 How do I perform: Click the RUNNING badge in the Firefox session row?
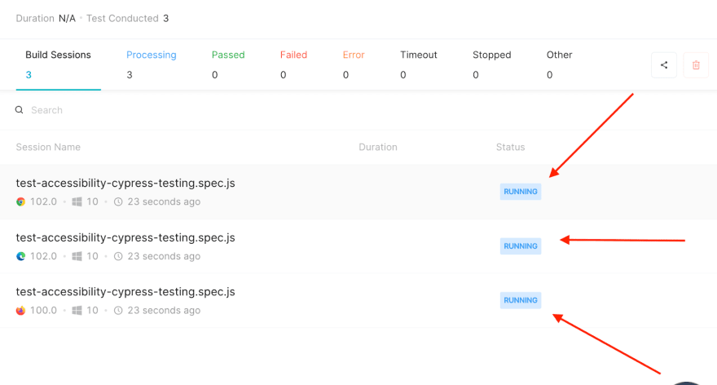(521, 300)
